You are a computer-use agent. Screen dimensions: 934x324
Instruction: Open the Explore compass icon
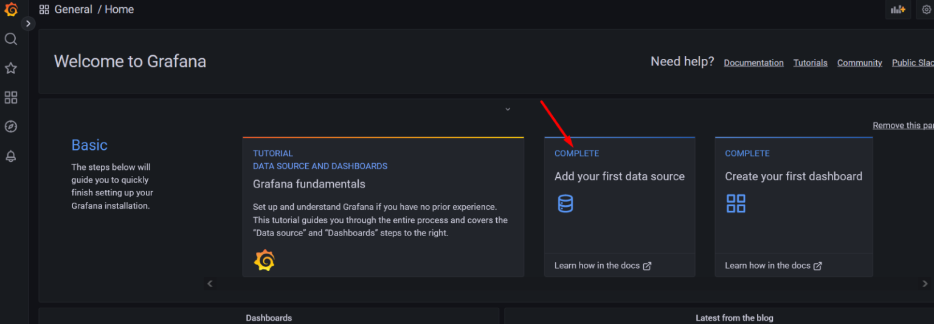tap(11, 127)
